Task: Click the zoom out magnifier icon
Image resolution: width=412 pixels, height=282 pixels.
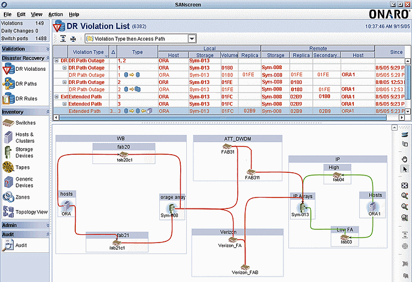Action: 405,206
